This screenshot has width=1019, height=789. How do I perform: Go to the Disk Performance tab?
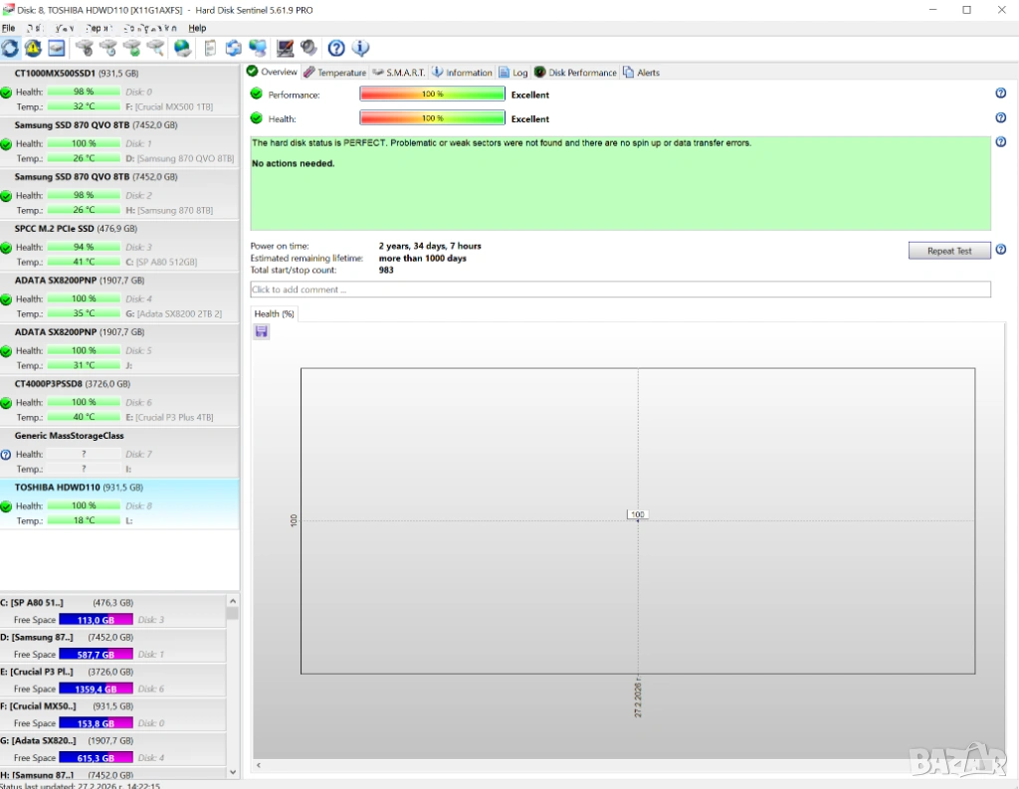click(576, 73)
